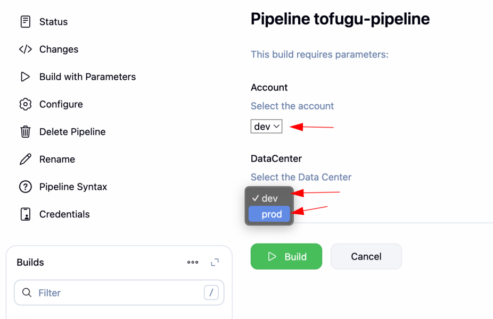
Task: Open the Pipeline Syntax link
Action: (73, 187)
